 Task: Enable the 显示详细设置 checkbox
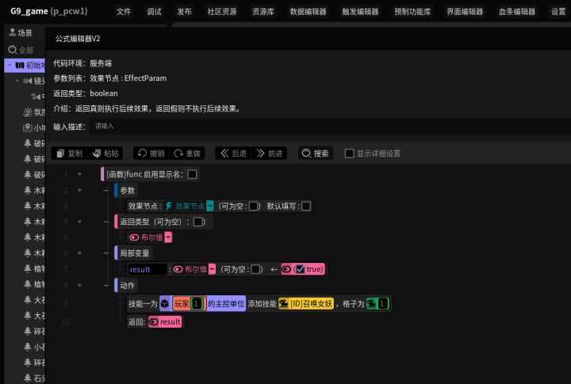pyautogui.click(x=349, y=154)
